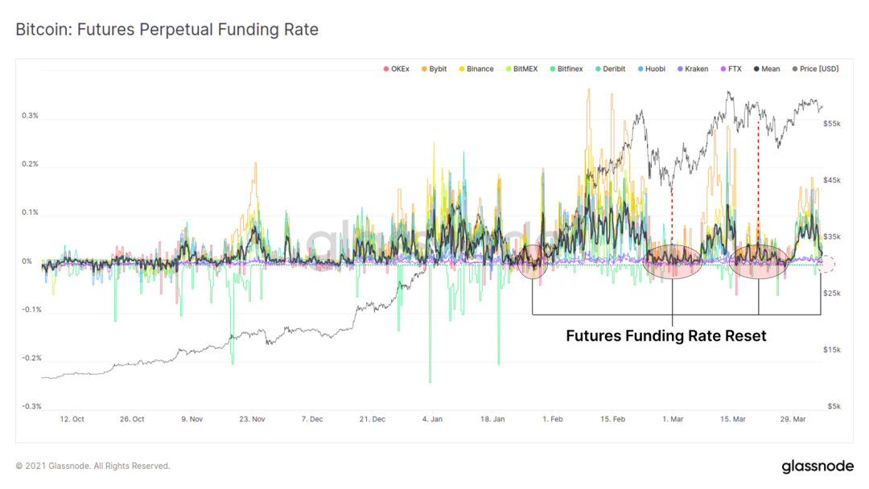Toggle the Price [USD] legend entry
The height and width of the screenshot is (489, 869).
[816, 69]
